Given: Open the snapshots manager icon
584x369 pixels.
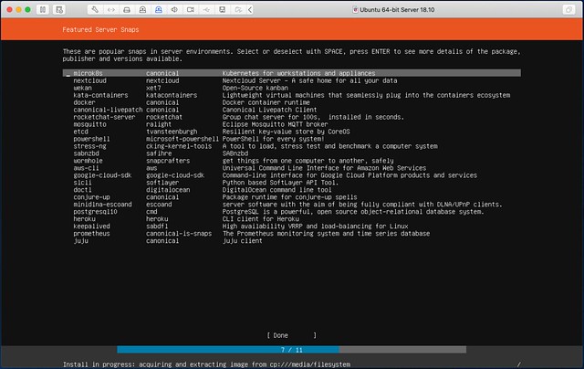Looking at the screenshot, I should [x=59, y=10].
